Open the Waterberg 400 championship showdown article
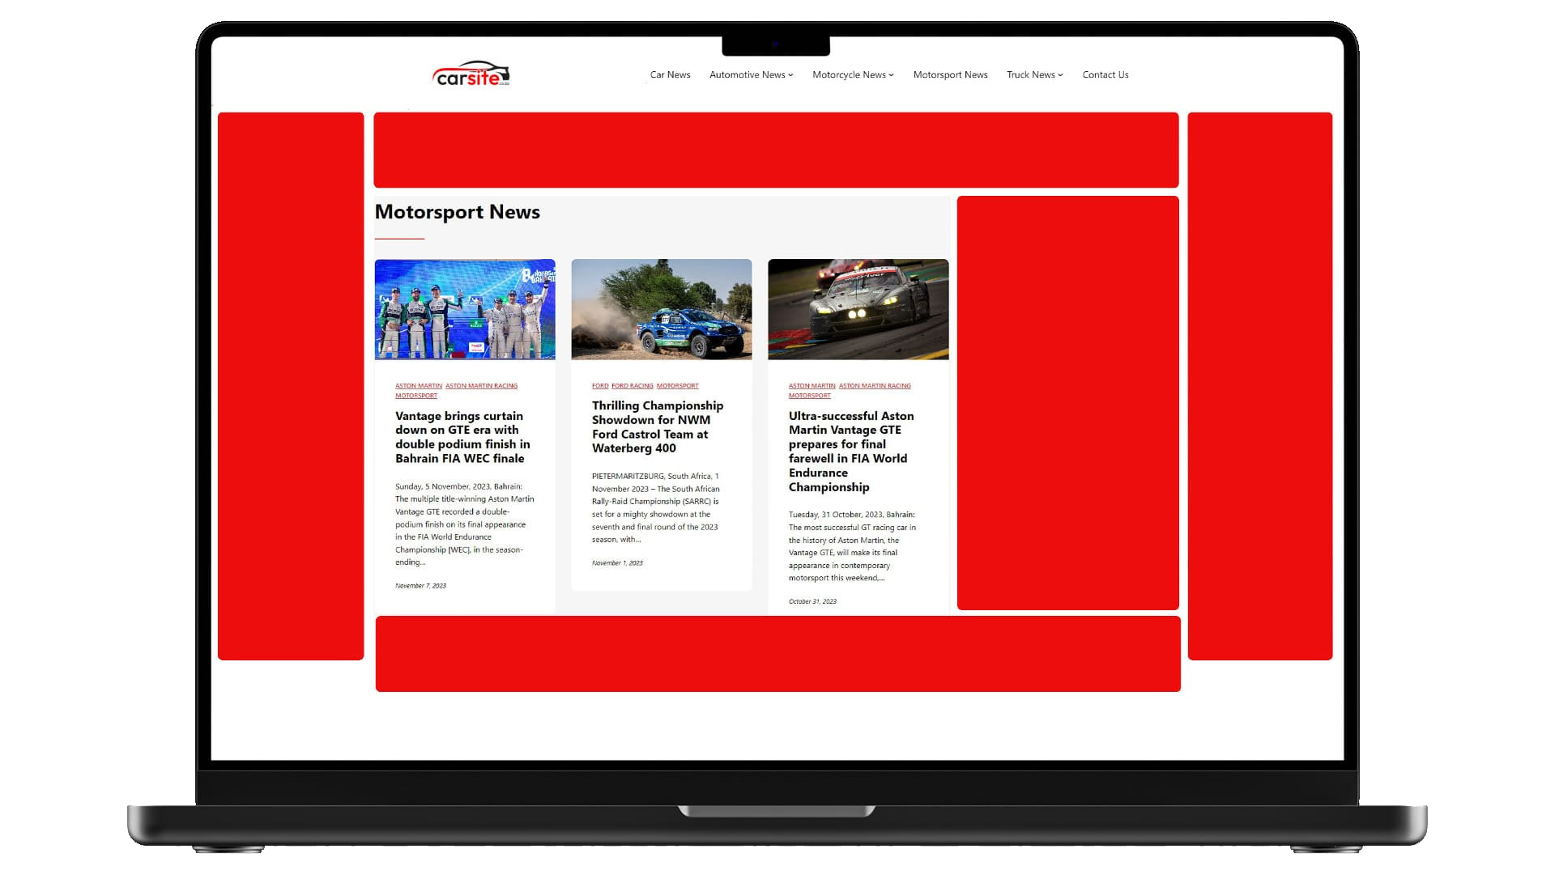The width and height of the screenshot is (1555, 874). click(x=657, y=426)
